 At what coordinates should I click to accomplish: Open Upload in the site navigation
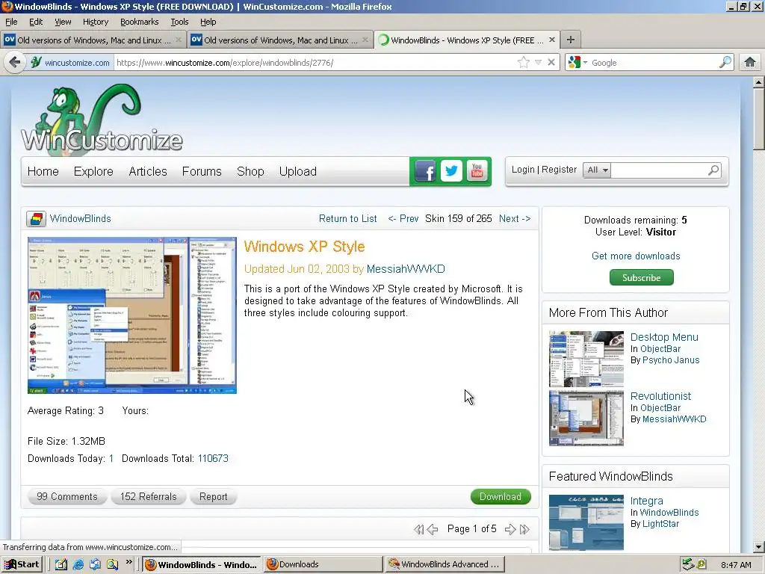[298, 171]
